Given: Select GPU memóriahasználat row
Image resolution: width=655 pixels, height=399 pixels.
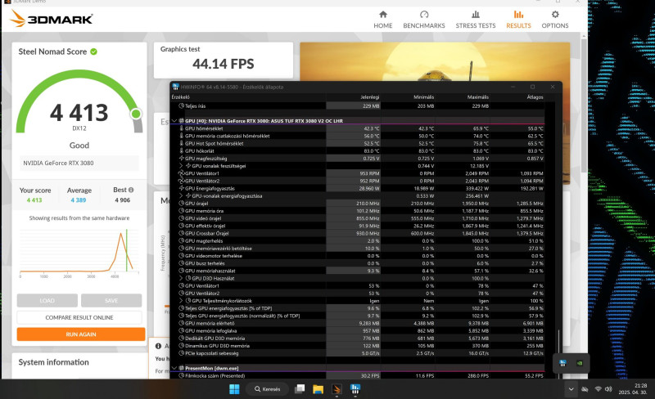Looking at the screenshot, I should click(x=358, y=271).
